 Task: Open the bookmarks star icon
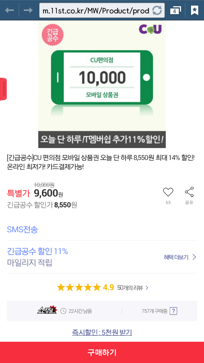(x=194, y=10)
